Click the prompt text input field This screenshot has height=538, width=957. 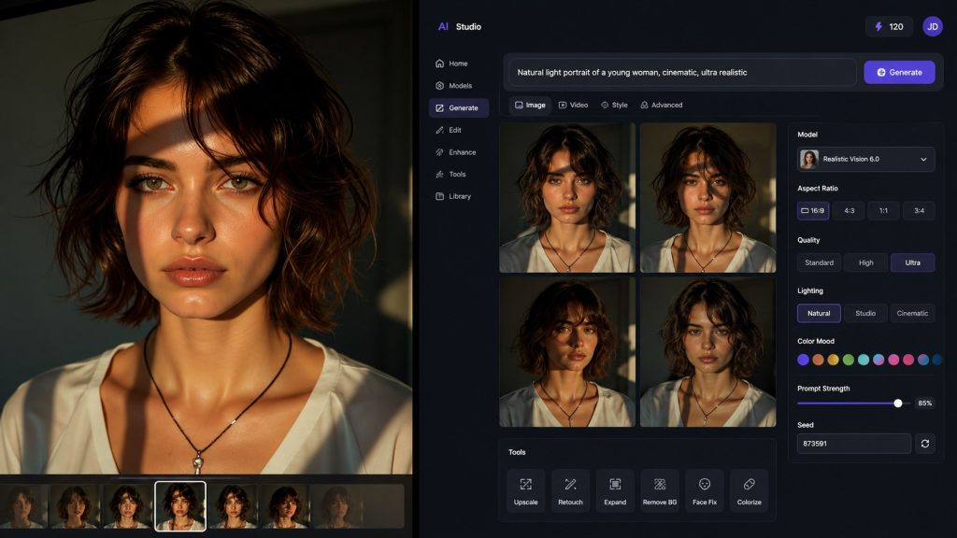coord(682,72)
